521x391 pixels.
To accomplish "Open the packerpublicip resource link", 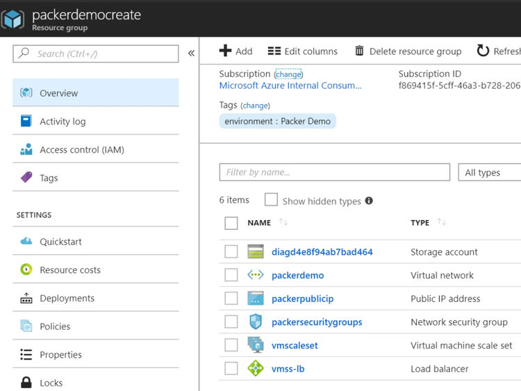I will pos(302,299).
